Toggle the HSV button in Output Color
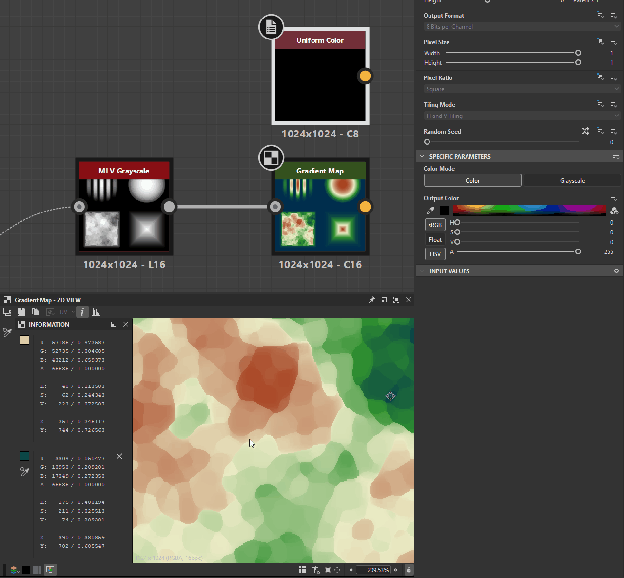This screenshot has width=624, height=578. tap(435, 253)
